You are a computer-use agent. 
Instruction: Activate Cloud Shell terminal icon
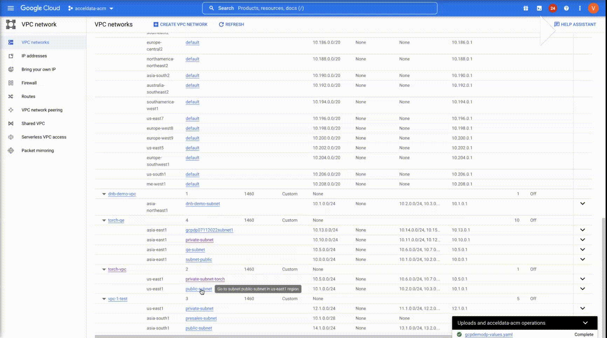click(539, 8)
